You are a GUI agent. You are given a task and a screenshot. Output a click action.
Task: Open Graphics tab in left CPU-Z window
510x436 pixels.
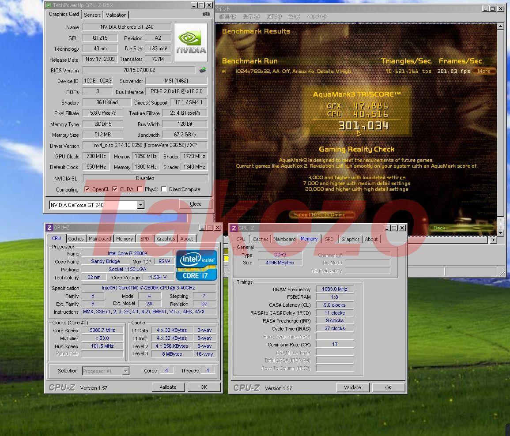click(x=166, y=239)
